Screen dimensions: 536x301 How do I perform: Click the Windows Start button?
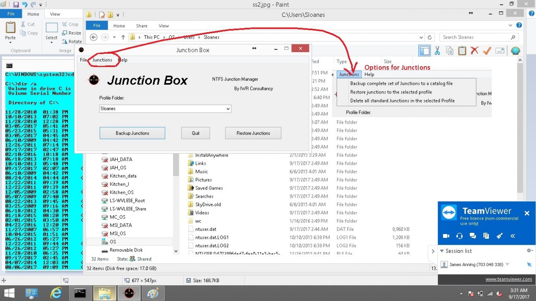click(x=9, y=293)
